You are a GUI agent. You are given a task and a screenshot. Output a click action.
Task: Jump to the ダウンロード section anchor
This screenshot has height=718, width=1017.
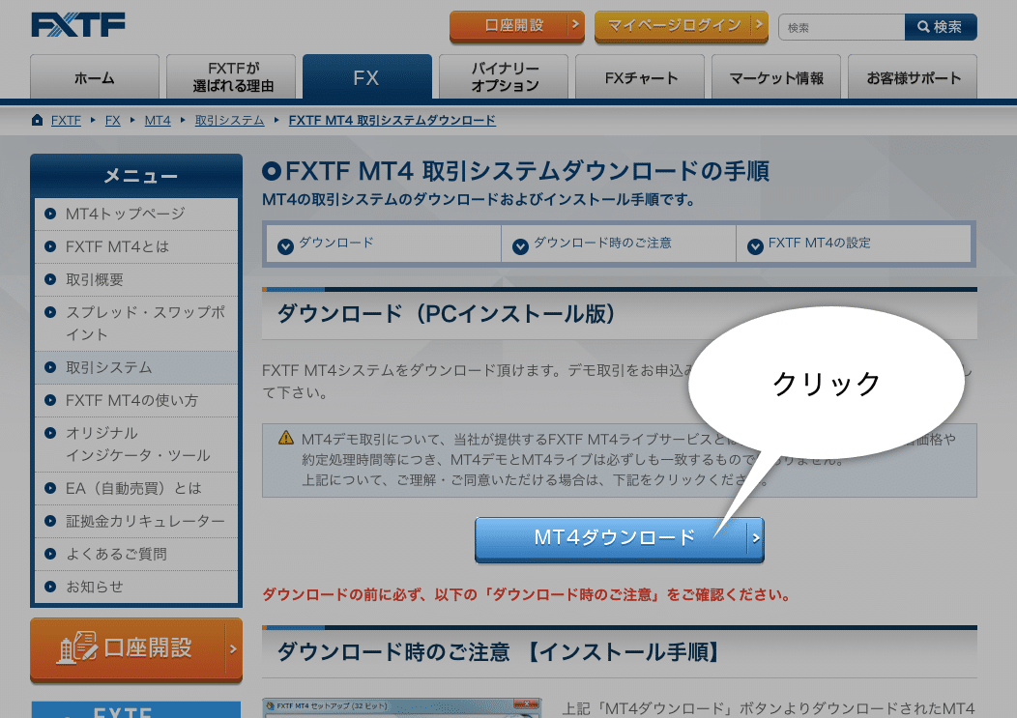384,244
